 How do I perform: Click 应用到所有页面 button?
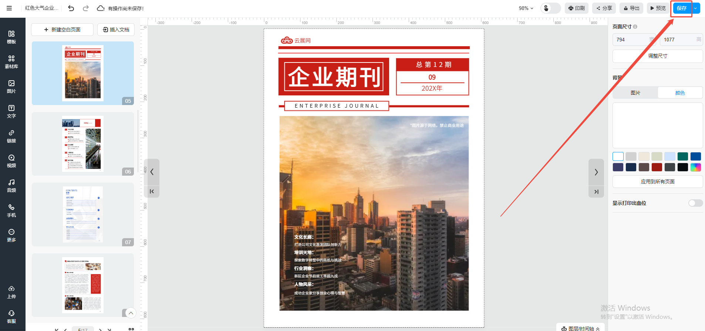[x=657, y=182]
